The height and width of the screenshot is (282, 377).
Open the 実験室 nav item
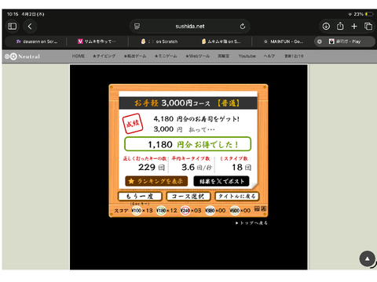pyautogui.click(x=224, y=56)
